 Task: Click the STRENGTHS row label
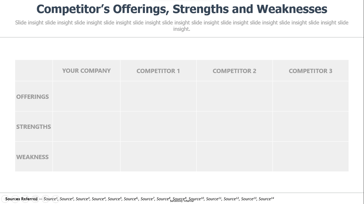pos(34,127)
